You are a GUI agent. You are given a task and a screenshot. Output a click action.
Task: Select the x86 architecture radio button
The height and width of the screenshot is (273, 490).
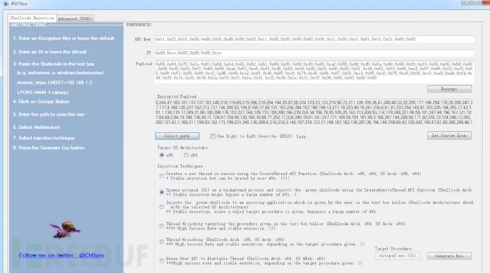(162, 155)
